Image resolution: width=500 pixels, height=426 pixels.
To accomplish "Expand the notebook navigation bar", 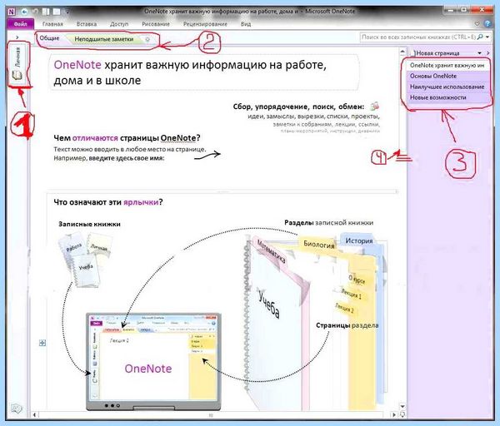I will tap(17, 37).
